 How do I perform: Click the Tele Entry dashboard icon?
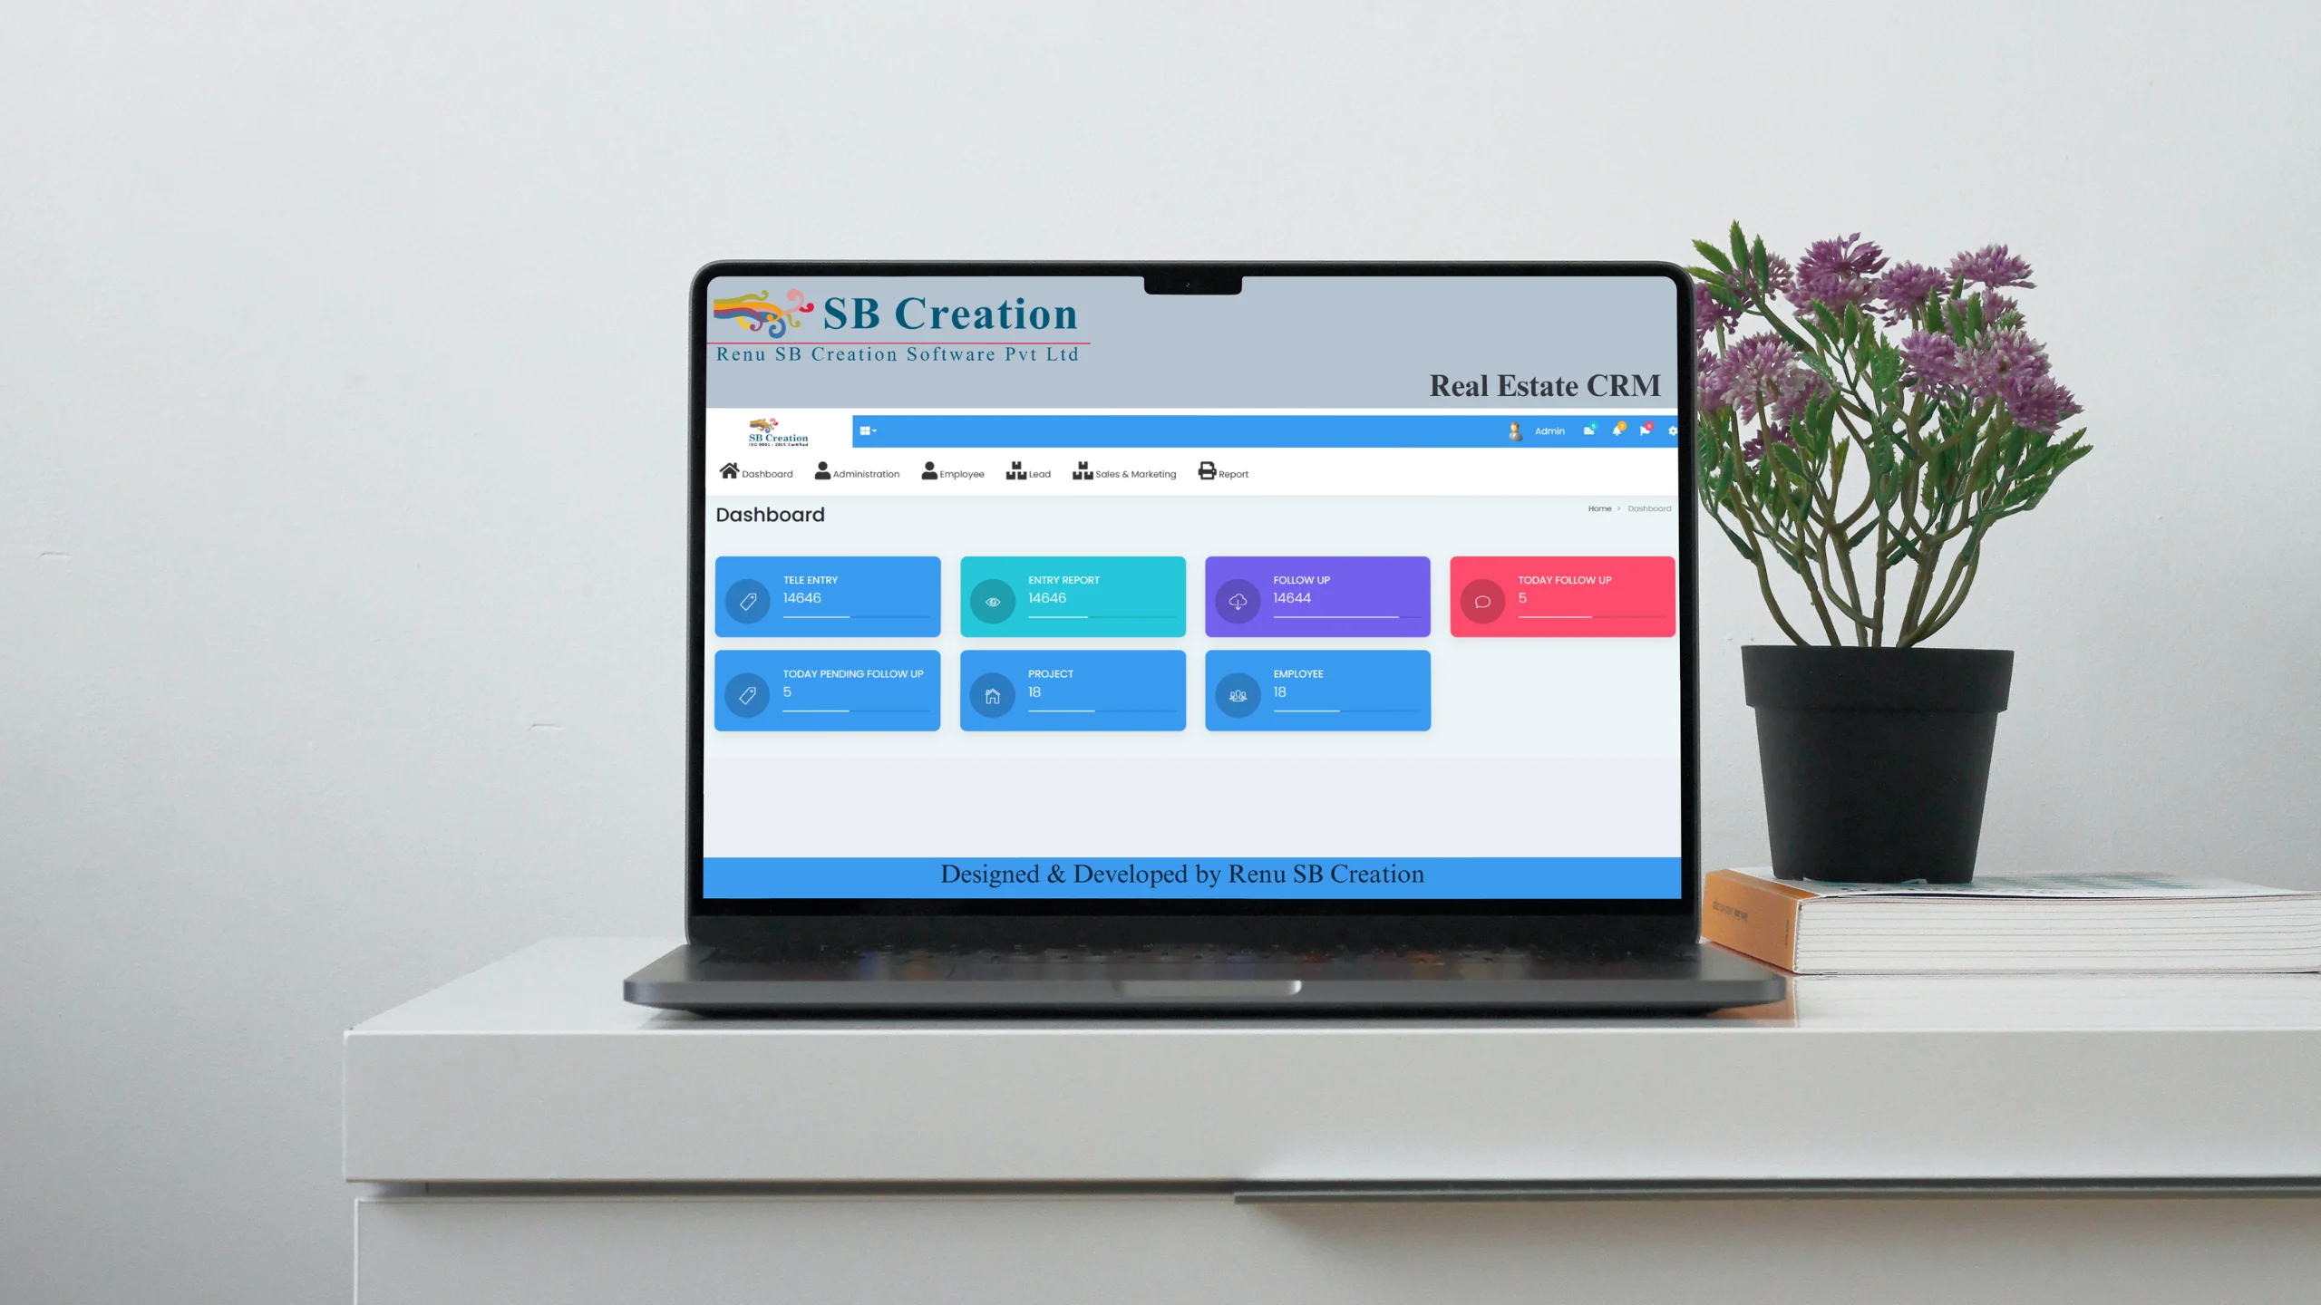click(x=746, y=601)
